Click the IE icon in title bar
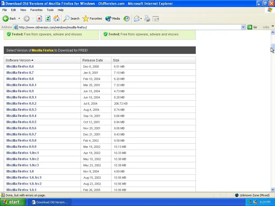Viewport: 275px width, 206px height. click(3, 3)
